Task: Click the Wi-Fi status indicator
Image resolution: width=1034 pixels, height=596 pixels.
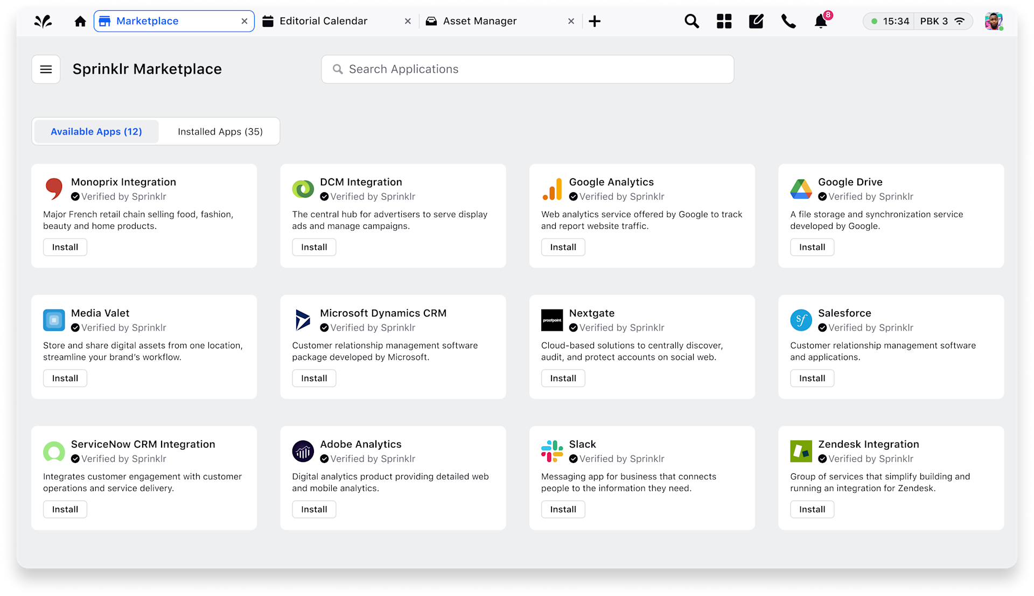Action: point(961,21)
